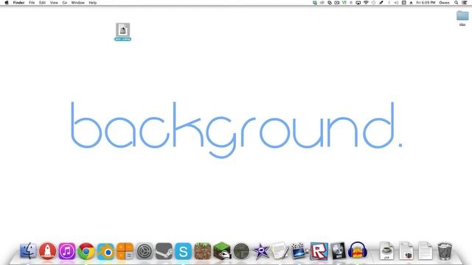Open the dark green round app icon
472x265 pixels.
[x=241, y=251]
